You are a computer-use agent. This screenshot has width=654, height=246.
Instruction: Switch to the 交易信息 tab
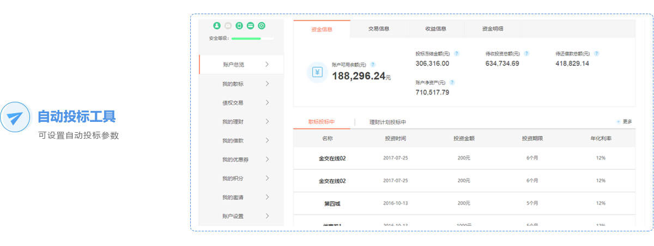(x=379, y=29)
